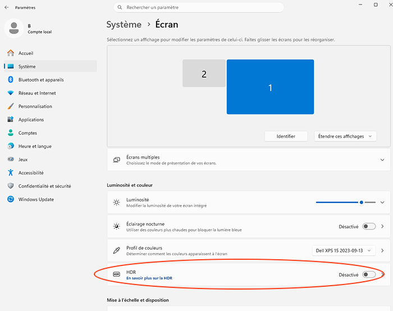The image size is (393, 311).
Task: Focus the Rechercher un paramètre field
Action: point(199,7)
